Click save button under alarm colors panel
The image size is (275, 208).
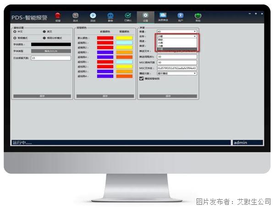pyautogui.click(x=105, y=96)
